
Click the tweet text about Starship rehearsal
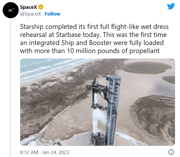94,39
